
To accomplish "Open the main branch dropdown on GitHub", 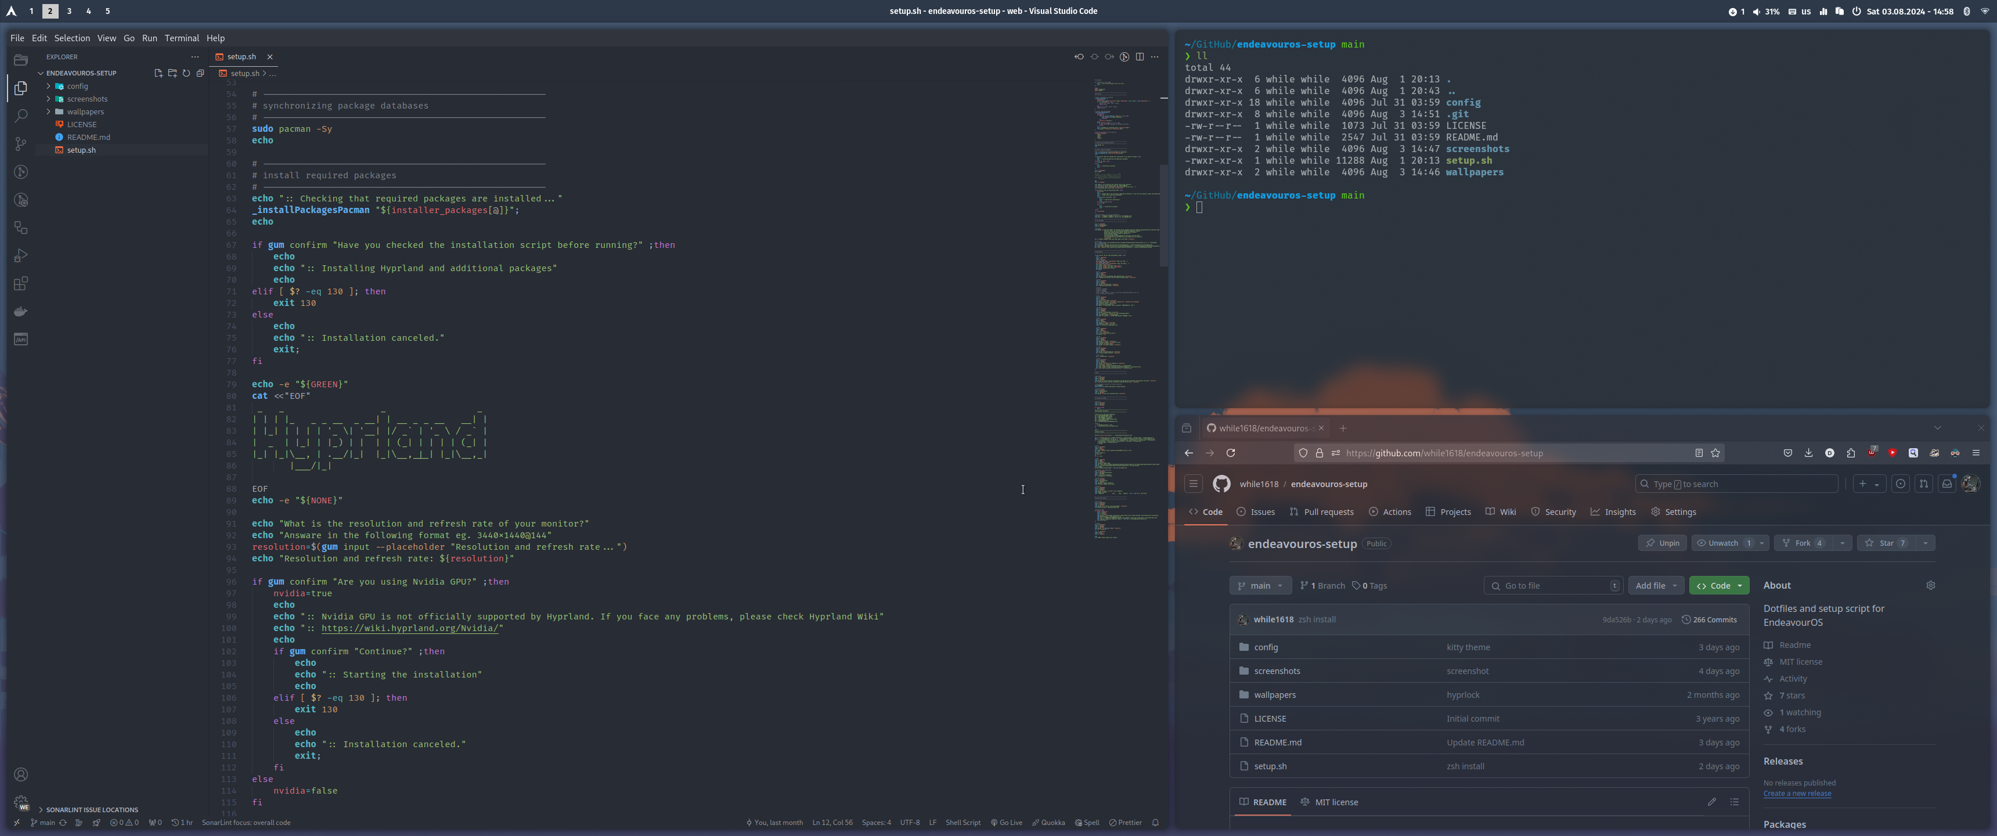I will click(x=1260, y=586).
